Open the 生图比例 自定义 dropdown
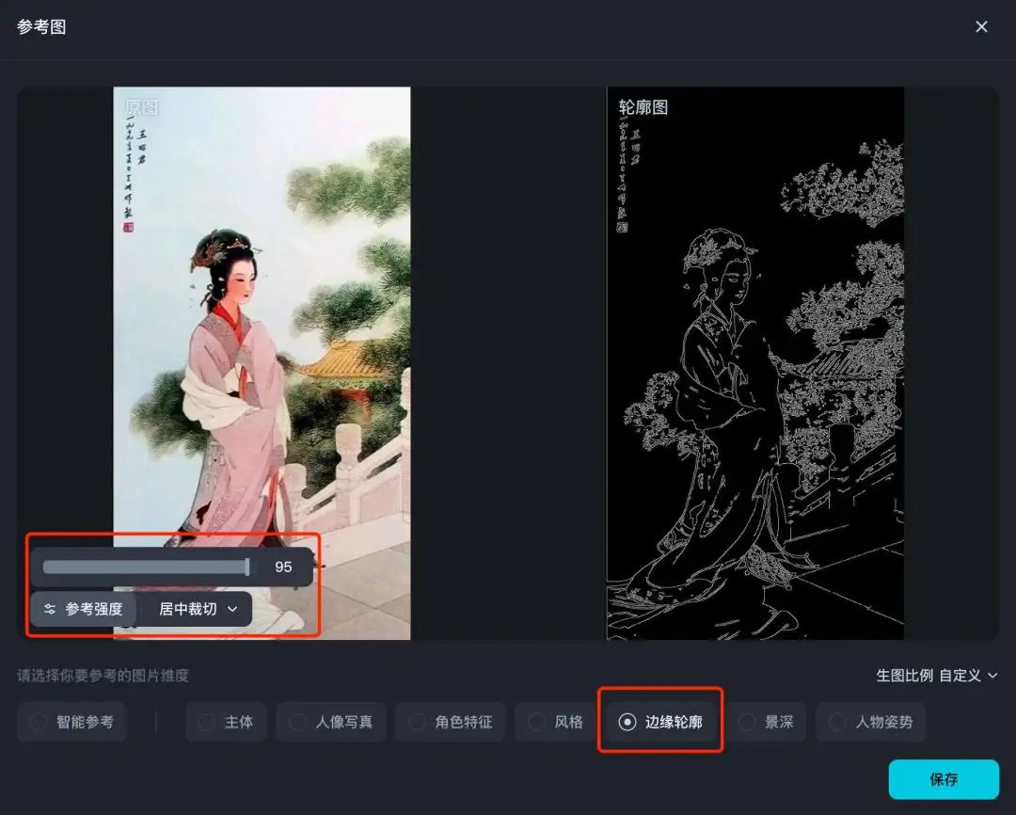 [937, 676]
